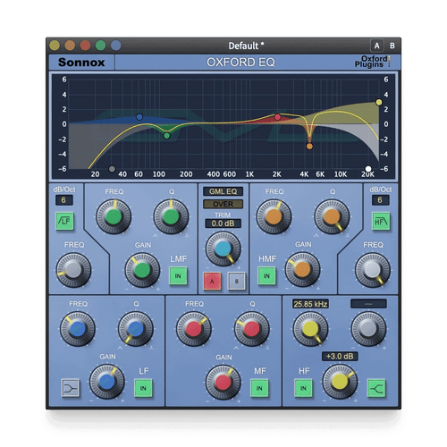Switch to preset A in the title bar
Image resolution: width=447 pixels, height=447 pixels.
376,46
